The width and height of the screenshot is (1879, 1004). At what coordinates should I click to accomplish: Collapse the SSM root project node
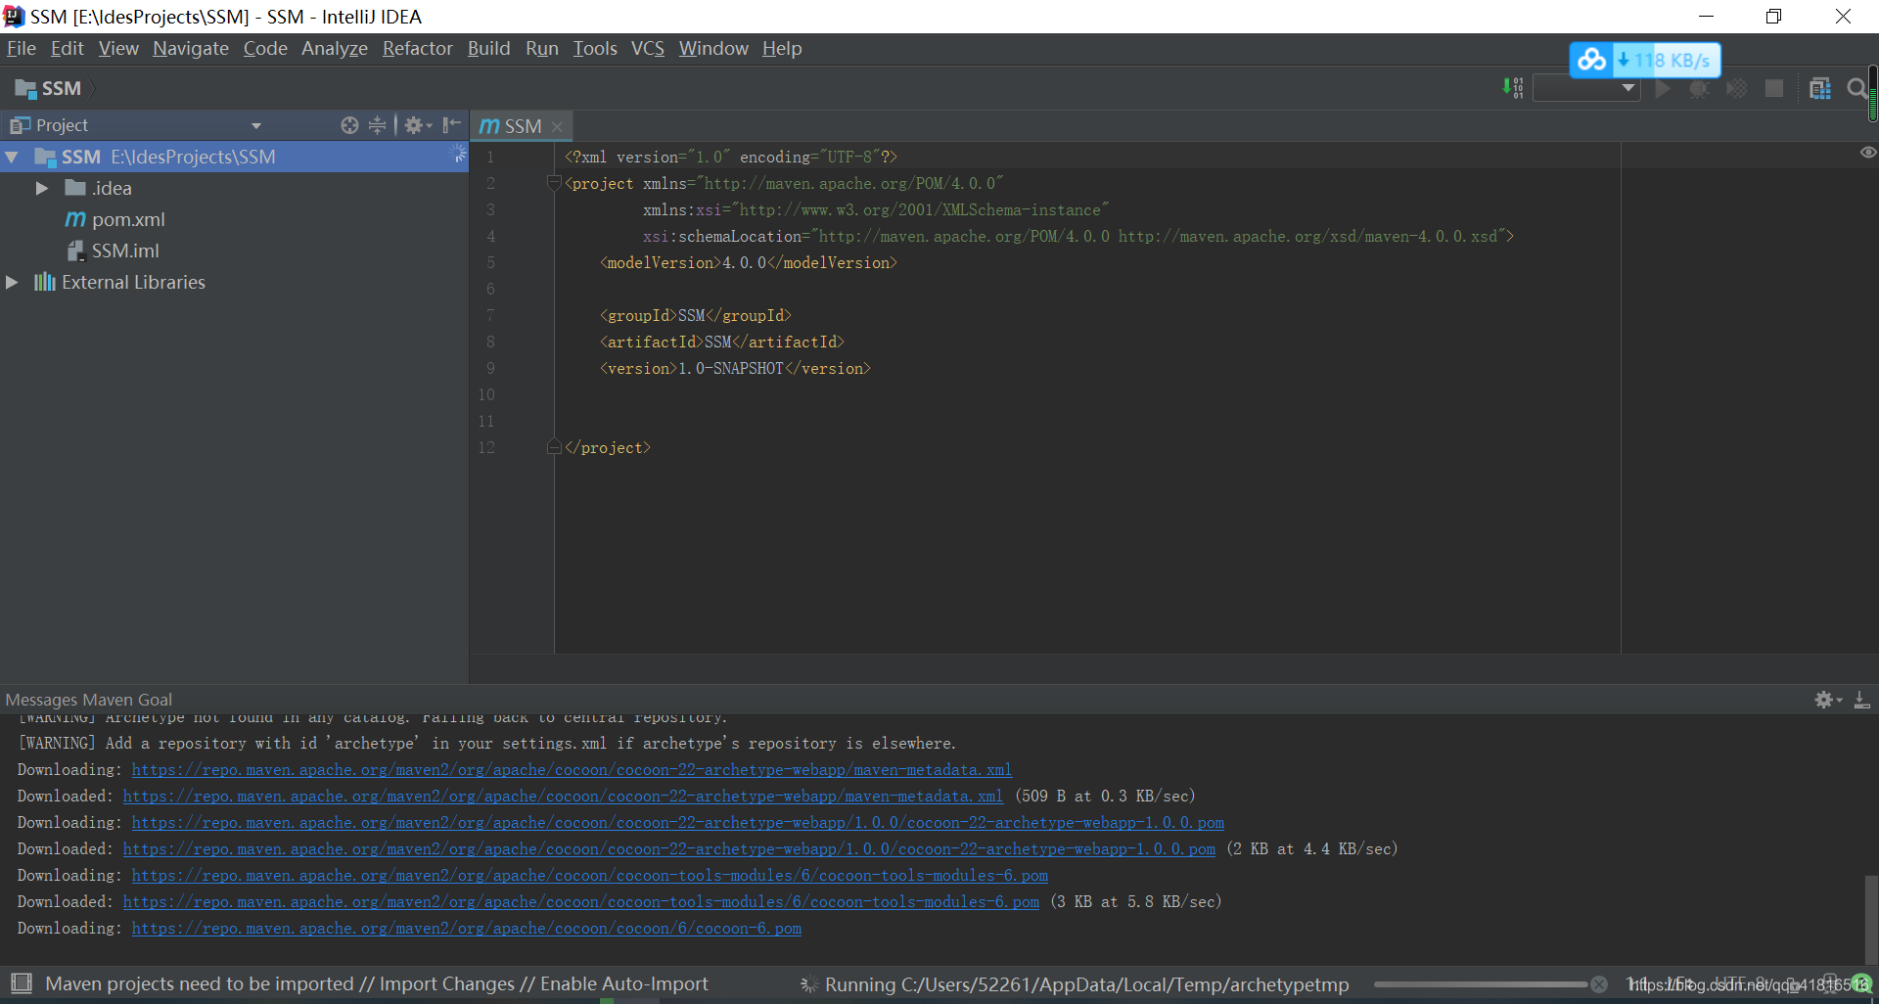click(x=12, y=157)
